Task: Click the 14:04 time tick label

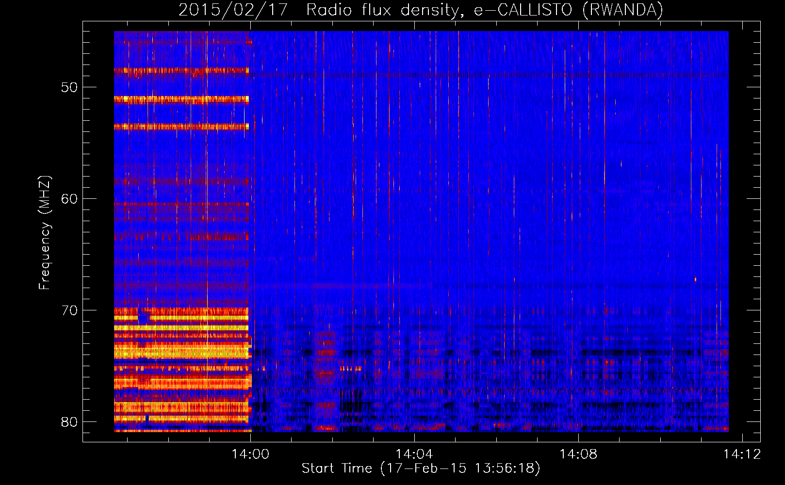Action: [414, 454]
